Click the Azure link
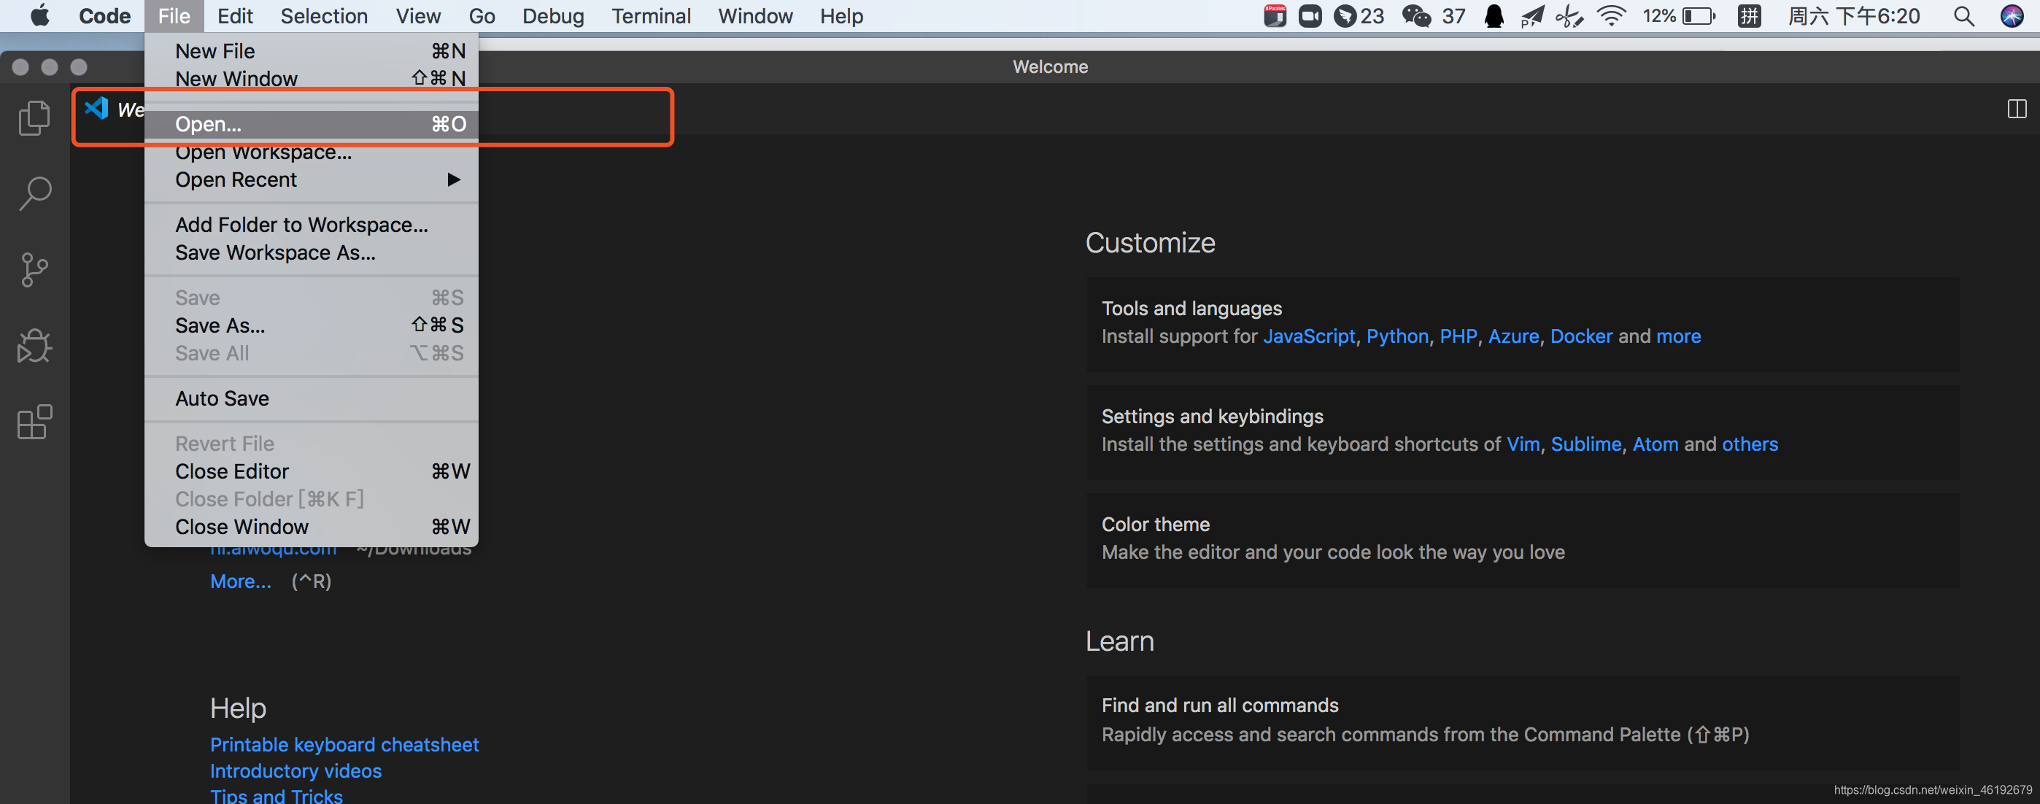This screenshot has width=2040, height=804. (x=1513, y=336)
